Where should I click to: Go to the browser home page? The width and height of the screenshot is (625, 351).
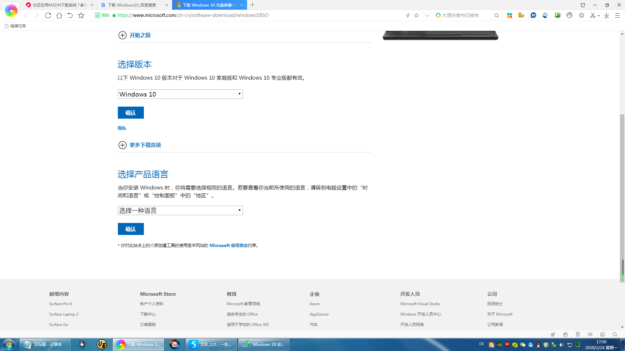59,15
